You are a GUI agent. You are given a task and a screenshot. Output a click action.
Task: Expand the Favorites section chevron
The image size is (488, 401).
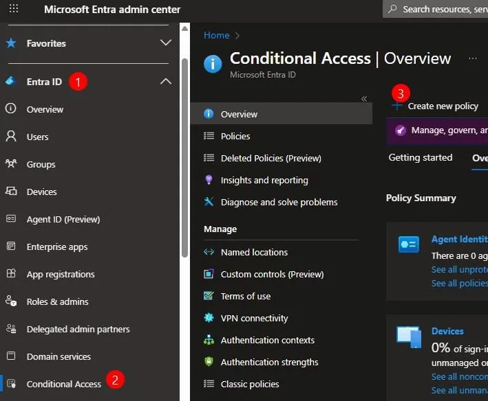click(x=166, y=43)
